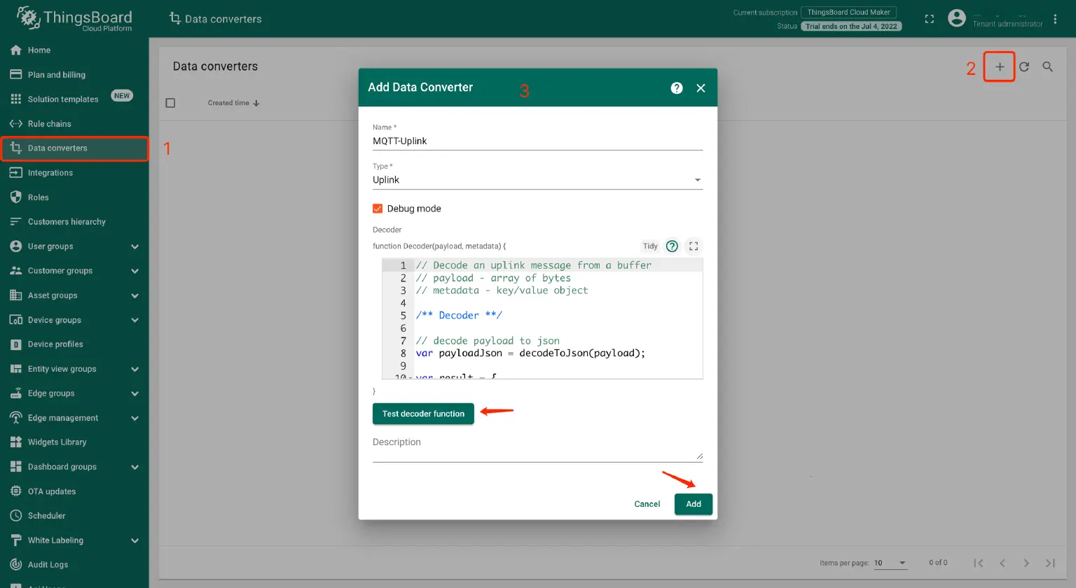Screen dimensions: 1076x588
Task: Disable the Debug mode checkbox
Action: 378,209
